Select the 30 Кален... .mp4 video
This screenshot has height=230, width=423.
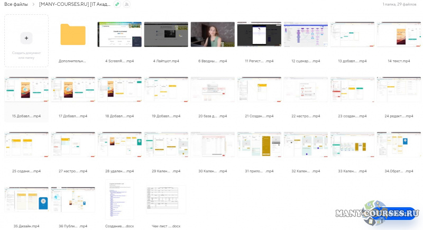coord(213,145)
